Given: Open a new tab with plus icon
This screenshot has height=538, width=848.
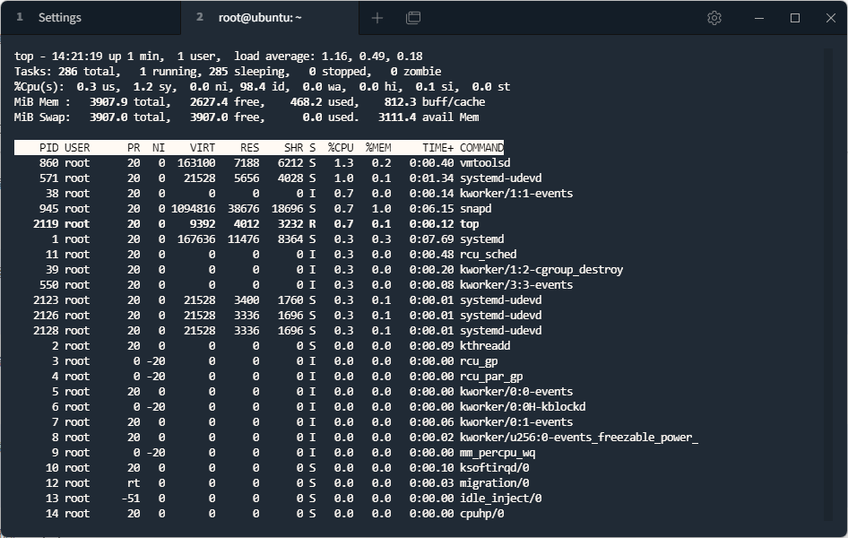Looking at the screenshot, I should [377, 18].
